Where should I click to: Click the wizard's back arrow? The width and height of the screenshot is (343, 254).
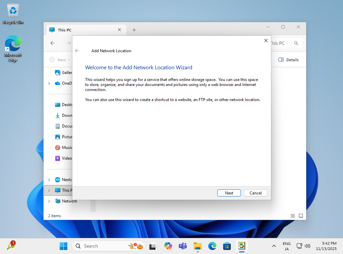[77, 51]
